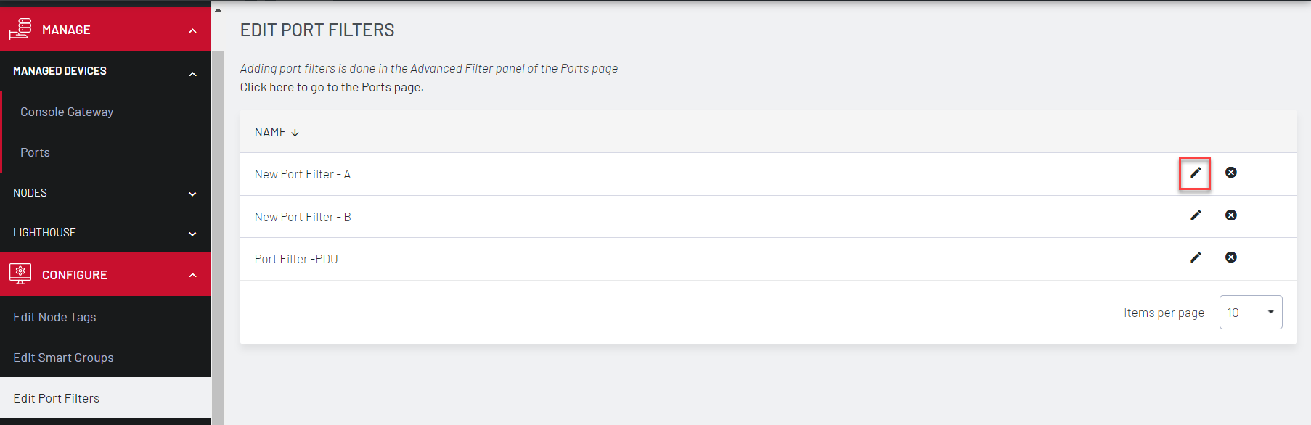
Task: Edit the New Port Filter - A entry
Action: pos(1195,173)
